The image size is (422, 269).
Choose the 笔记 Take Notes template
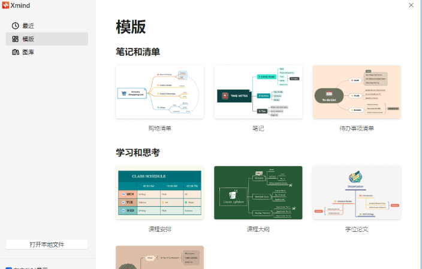pos(258,92)
